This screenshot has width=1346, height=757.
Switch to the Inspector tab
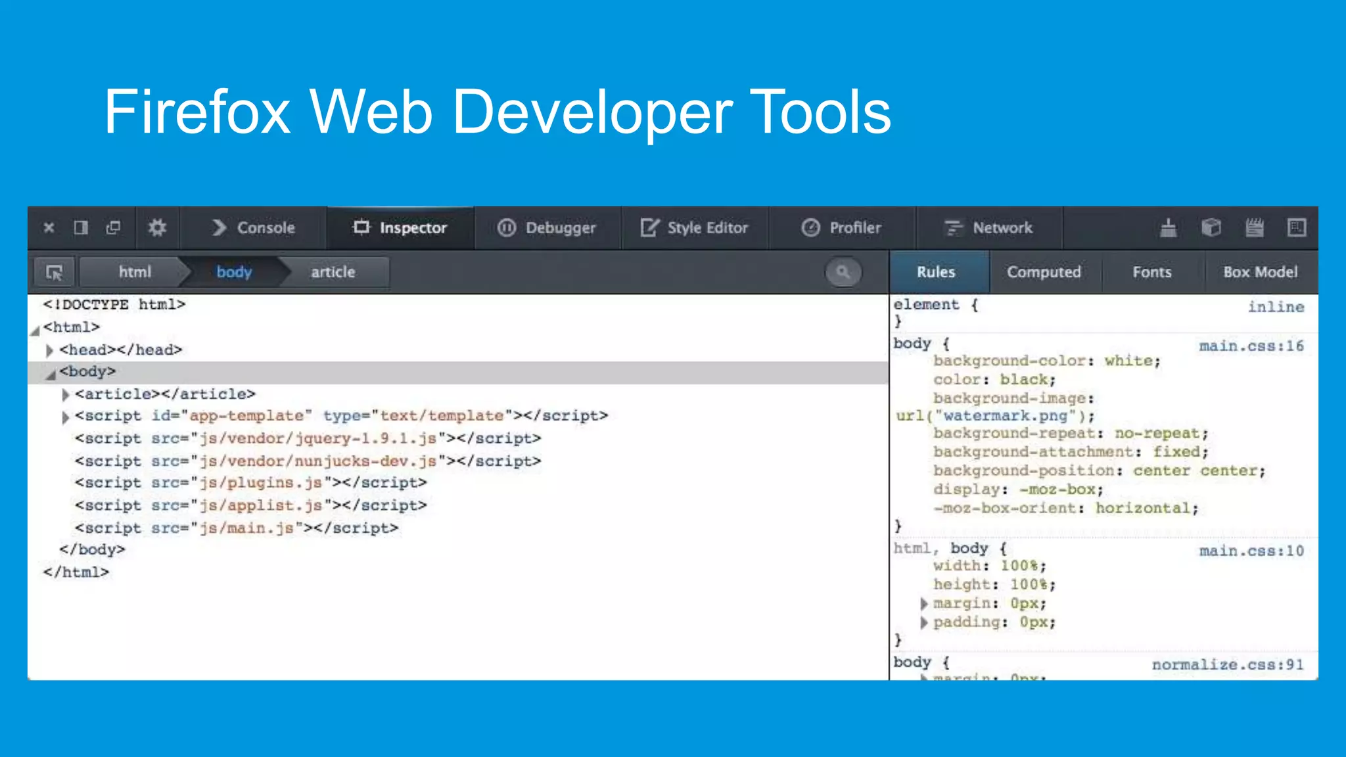[400, 228]
